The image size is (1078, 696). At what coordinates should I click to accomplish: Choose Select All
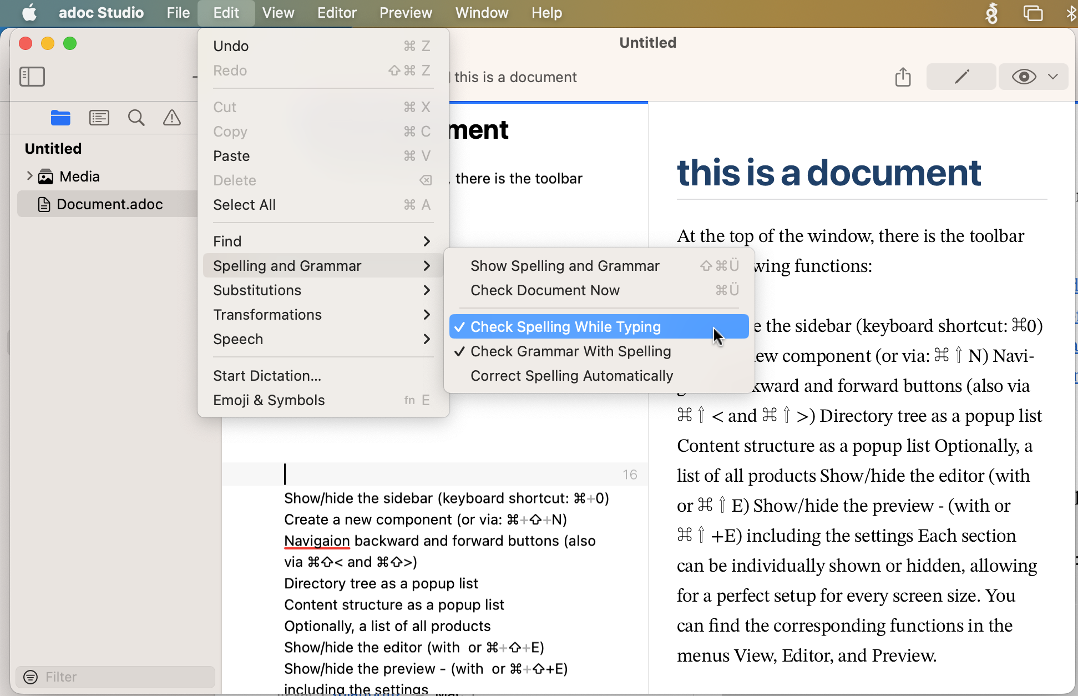point(323,205)
